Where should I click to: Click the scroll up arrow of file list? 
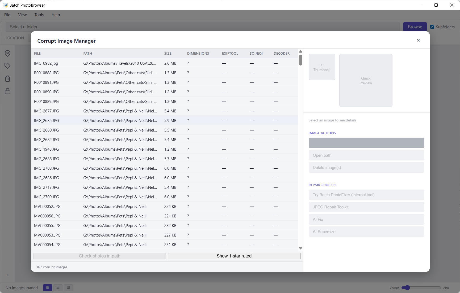click(x=300, y=51)
